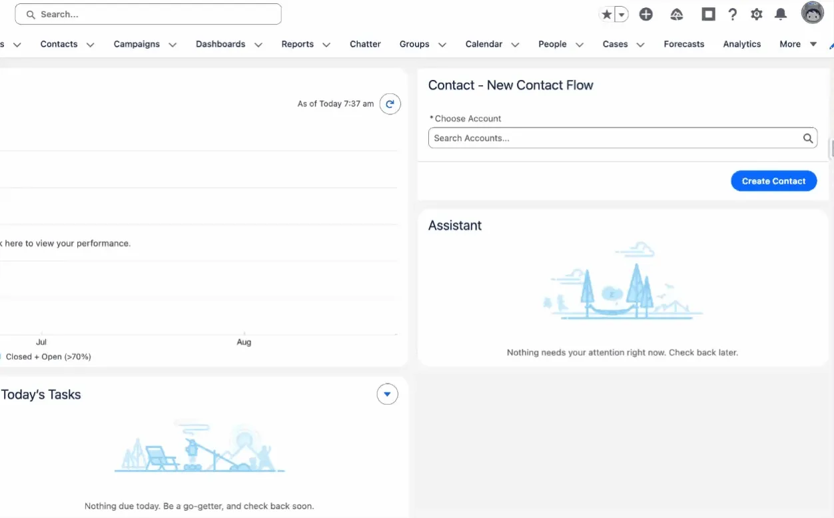Switch to the Forecasts tab
The image size is (834, 518).
(683, 44)
